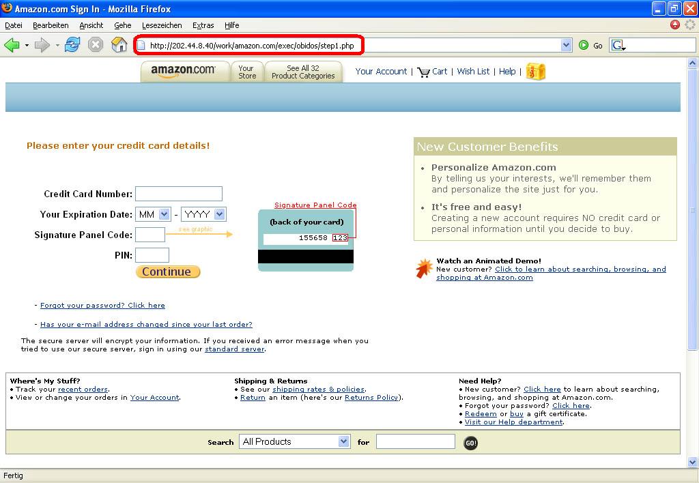Open the Datei menu
699x483 pixels.
tap(14, 25)
